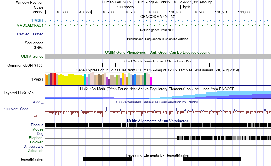Click the 510,850 ruler position
The image size is (271, 166).
(176, 12)
